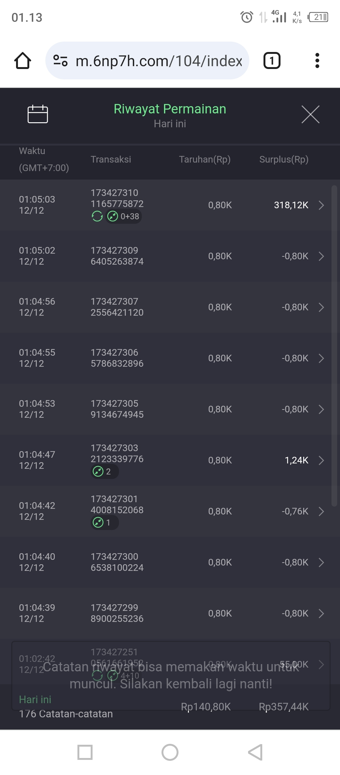The image size is (340, 775).
Task: Expand the 1,24K surplus row chevron
Action: [x=321, y=460]
